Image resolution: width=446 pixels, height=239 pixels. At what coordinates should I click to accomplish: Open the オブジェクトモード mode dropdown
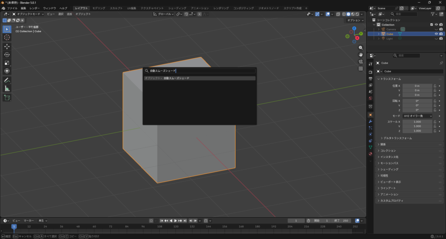coord(28,14)
